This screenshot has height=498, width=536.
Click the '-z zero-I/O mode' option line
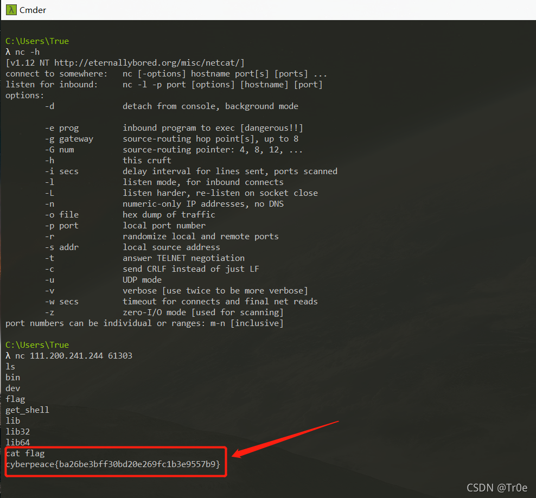[x=164, y=312]
